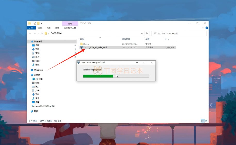
Task: Refresh the ZW3D.2024 folder view
Action: coord(147,33)
